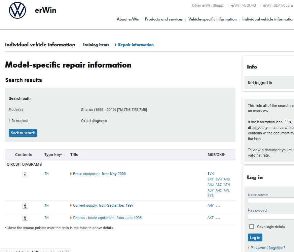Open the Vehicle-specific information menu
This screenshot has height=252, width=294.
click(x=213, y=19)
